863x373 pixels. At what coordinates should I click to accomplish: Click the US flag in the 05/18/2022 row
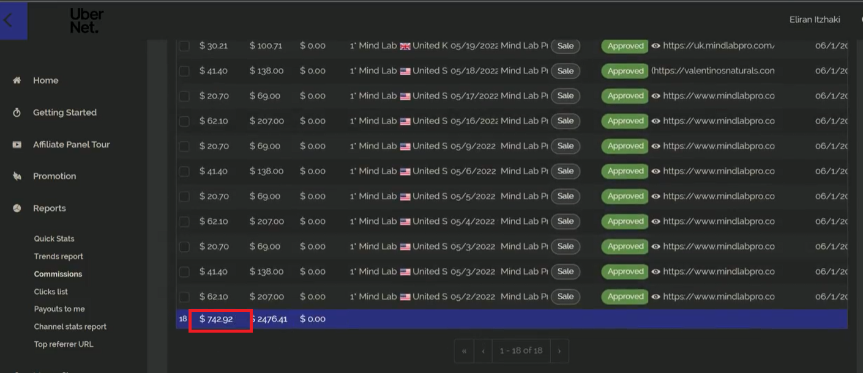click(405, 71)
